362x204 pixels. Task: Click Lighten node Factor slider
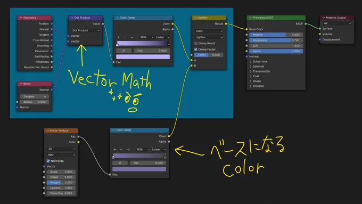[x=209, y=55]
